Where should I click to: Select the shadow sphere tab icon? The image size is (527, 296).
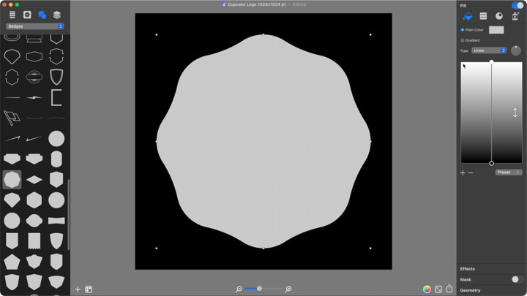[x=499, y=16]
